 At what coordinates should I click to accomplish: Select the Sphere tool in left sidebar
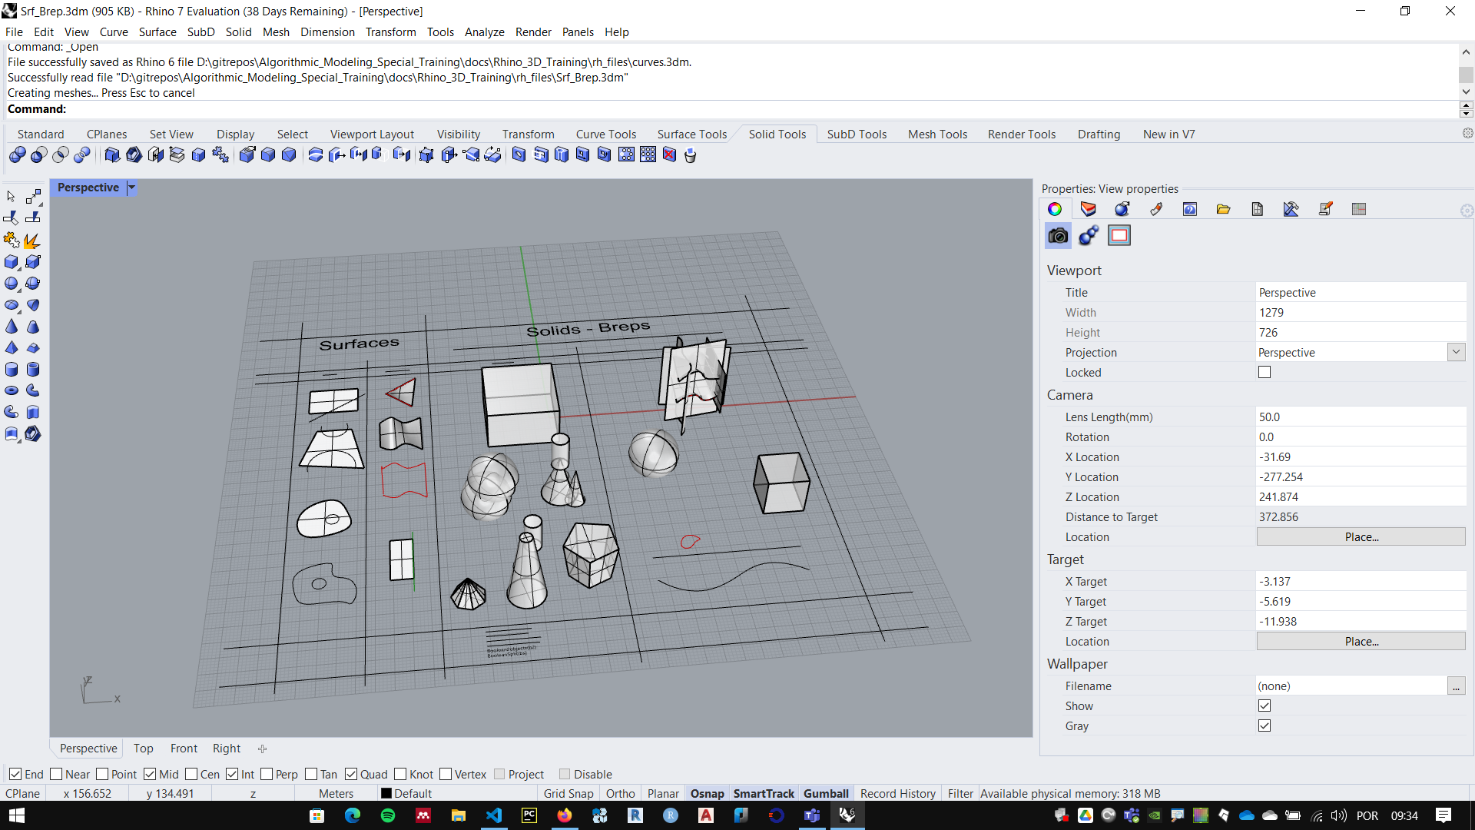tap(12, 284)
